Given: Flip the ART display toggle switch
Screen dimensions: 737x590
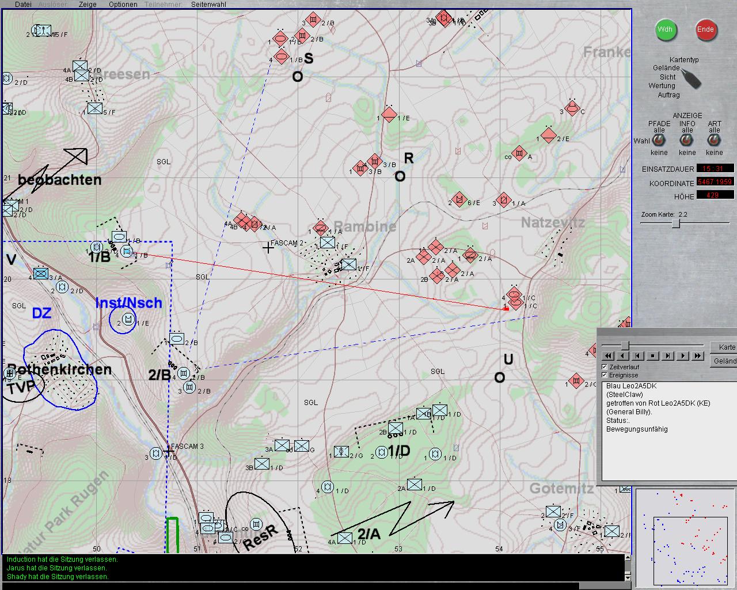Looking at the screenshot, I should click(x=714, y=140).
